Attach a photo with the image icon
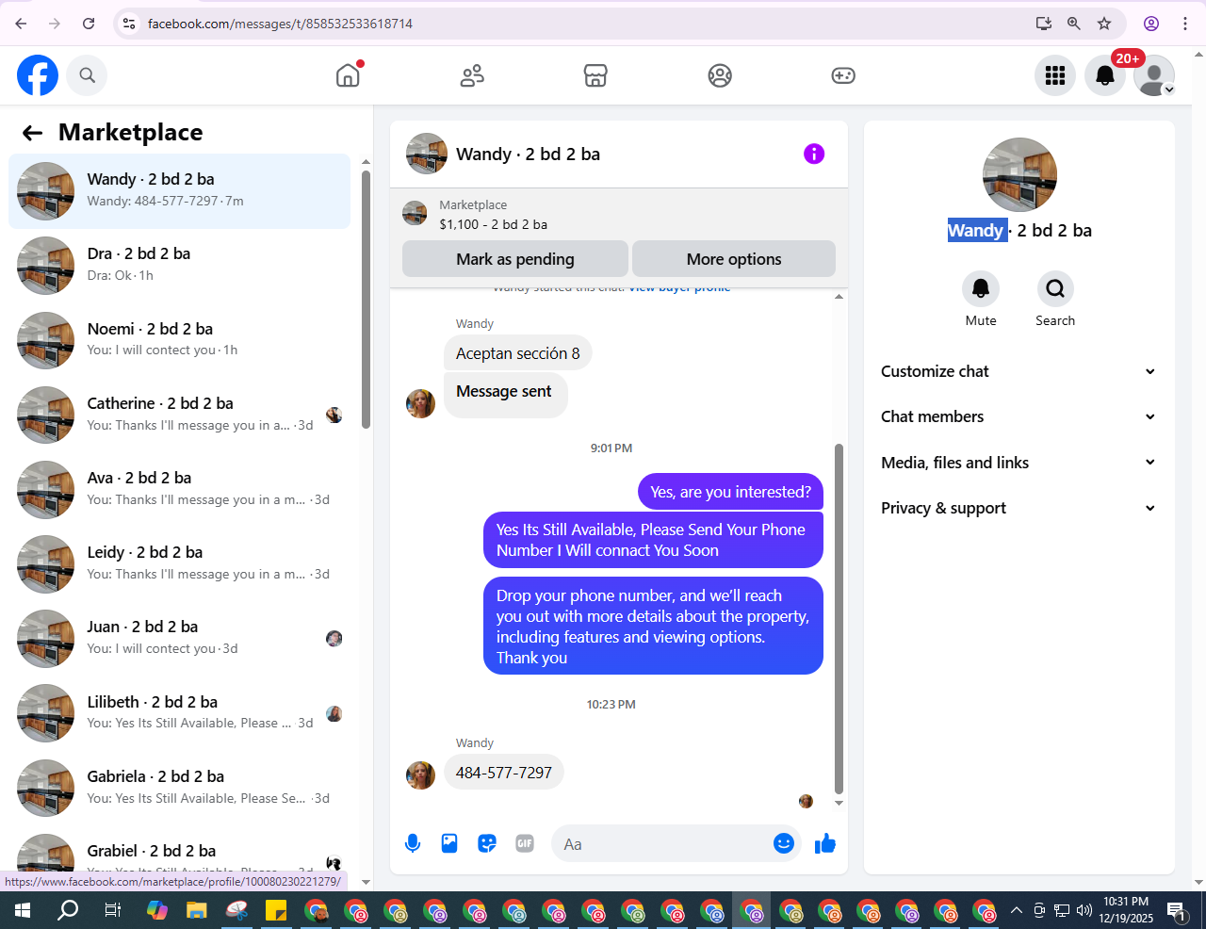Screen dimensions: 1206x929 pos(449,843)
